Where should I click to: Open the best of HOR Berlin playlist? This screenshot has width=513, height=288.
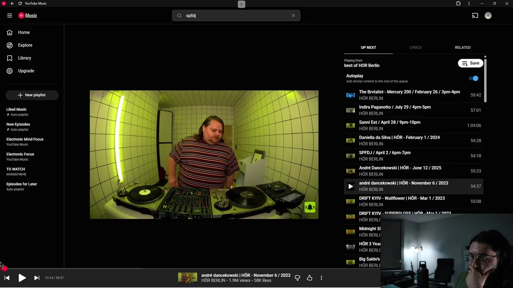click(362, 66)
